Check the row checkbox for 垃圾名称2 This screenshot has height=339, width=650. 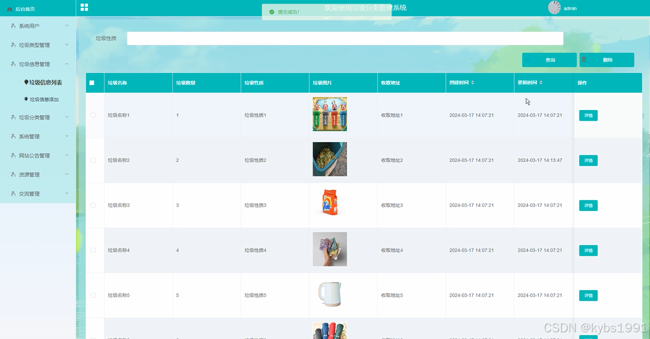pos(93,160)
